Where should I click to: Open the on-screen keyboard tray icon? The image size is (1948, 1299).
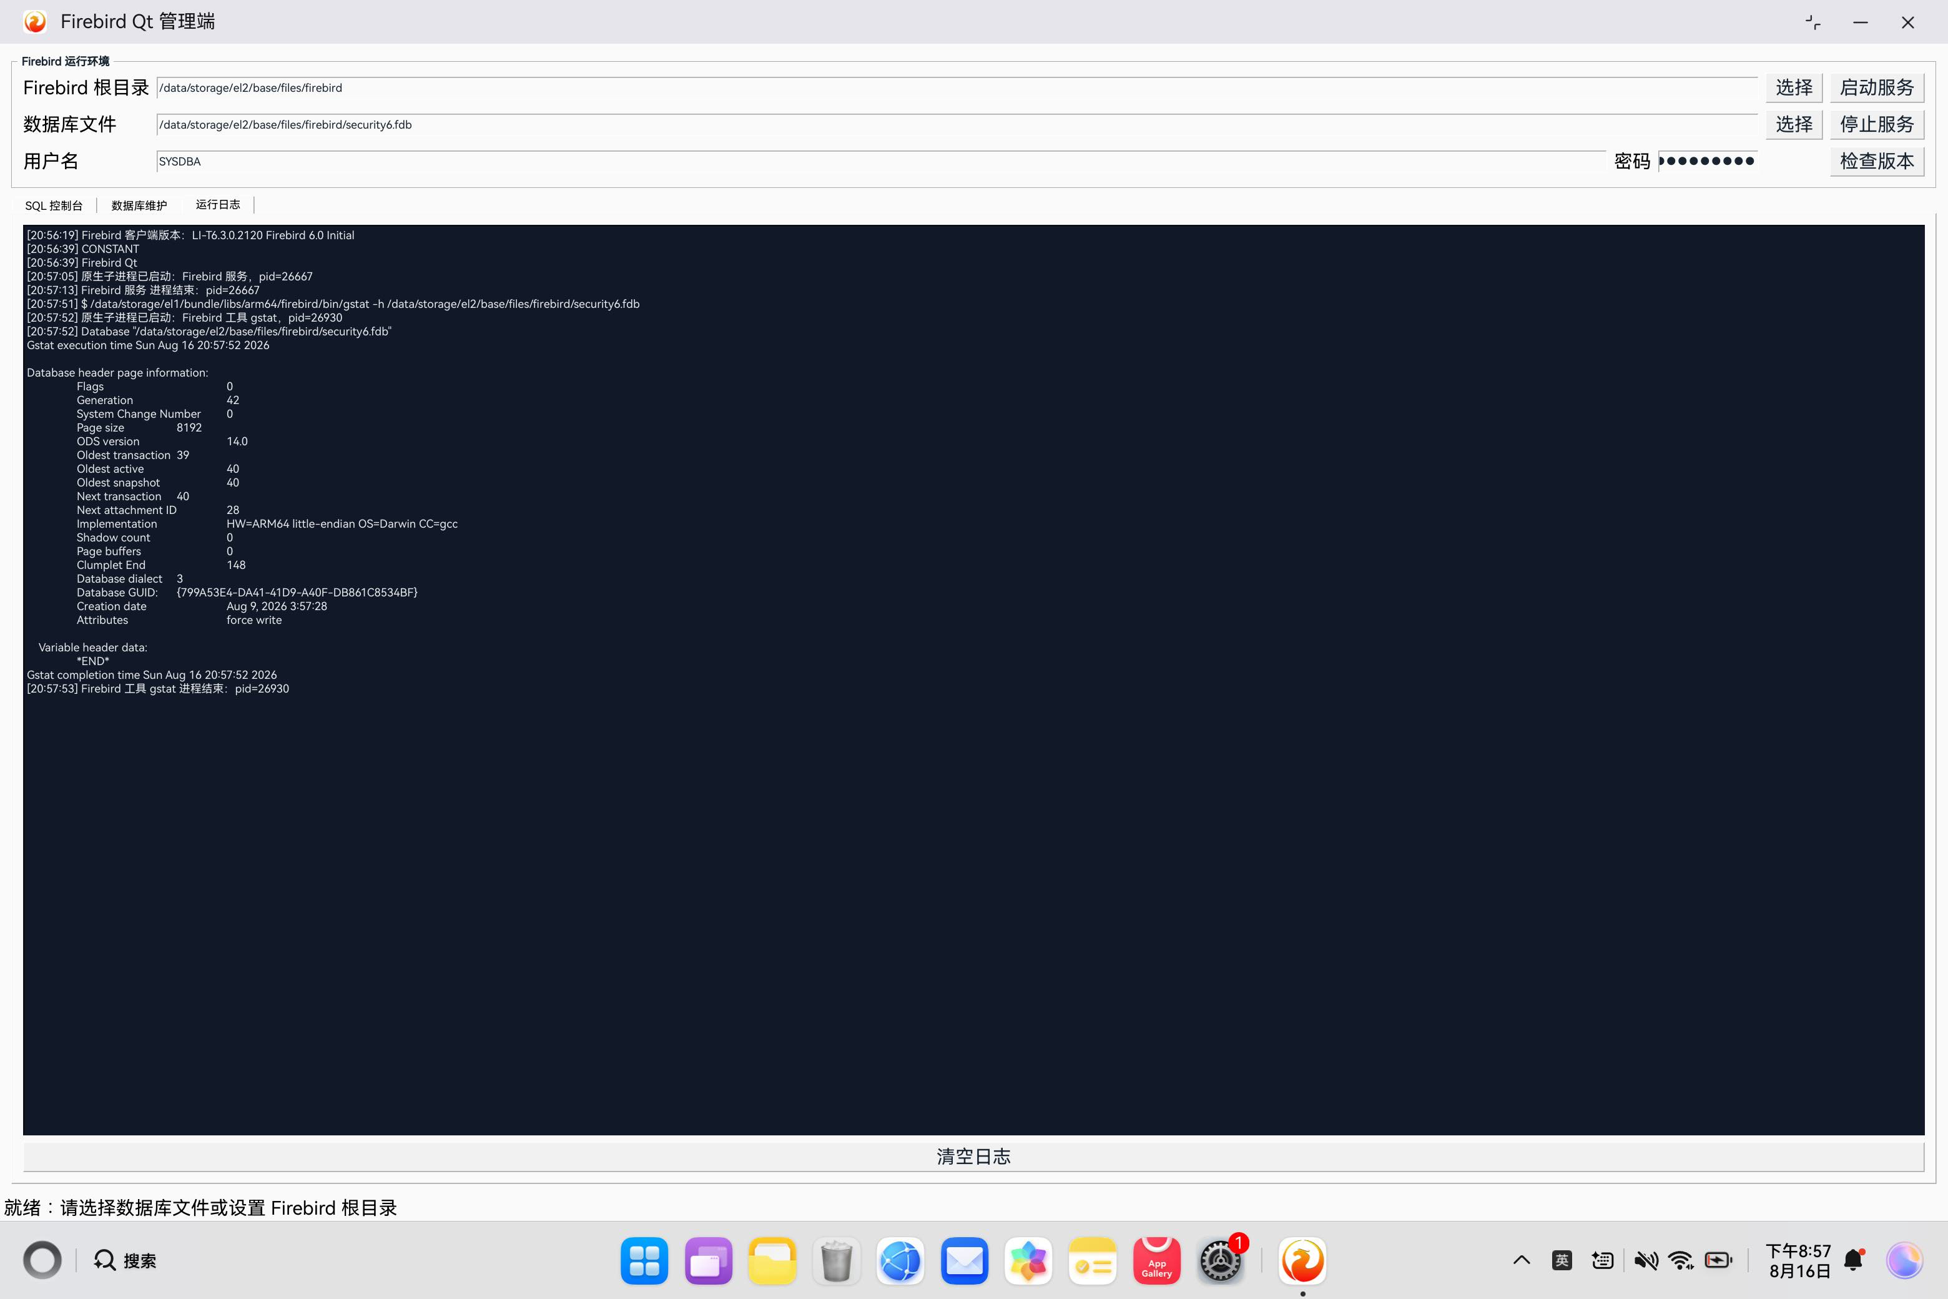pyautogui.click(x=1603, y=1261)
